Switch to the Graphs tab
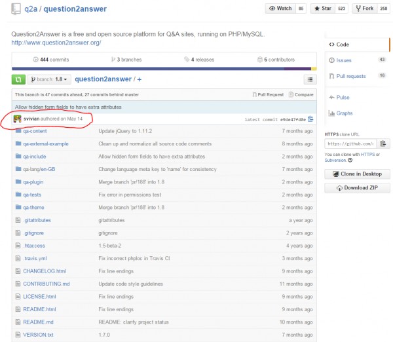This screenshot has height=342, width=393. point(344,113)
